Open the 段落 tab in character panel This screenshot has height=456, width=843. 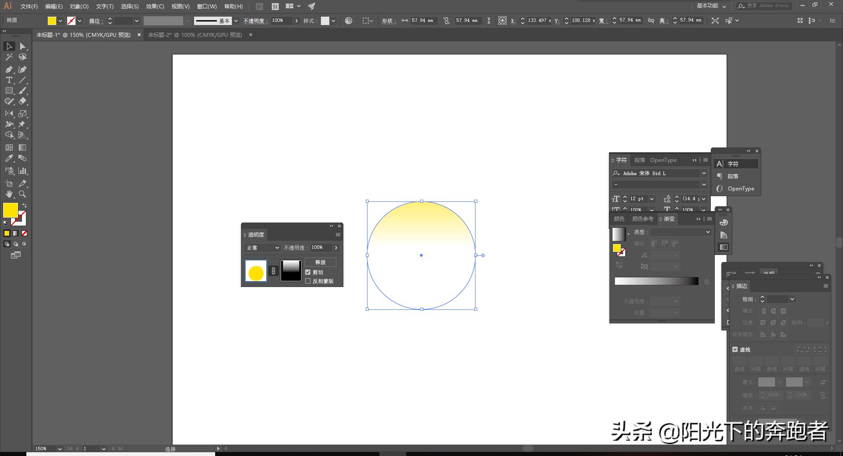coord(640,160)
